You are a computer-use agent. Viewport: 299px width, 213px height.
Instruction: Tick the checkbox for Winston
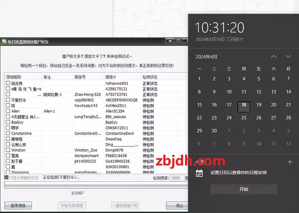coord(8,150)
